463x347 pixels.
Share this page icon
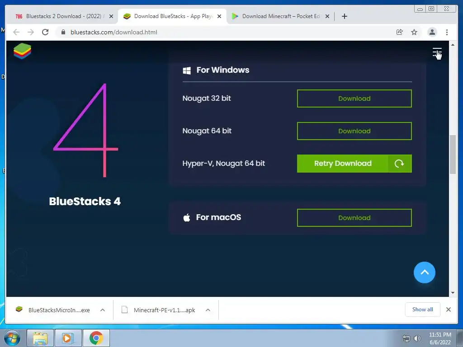[400, 32]
